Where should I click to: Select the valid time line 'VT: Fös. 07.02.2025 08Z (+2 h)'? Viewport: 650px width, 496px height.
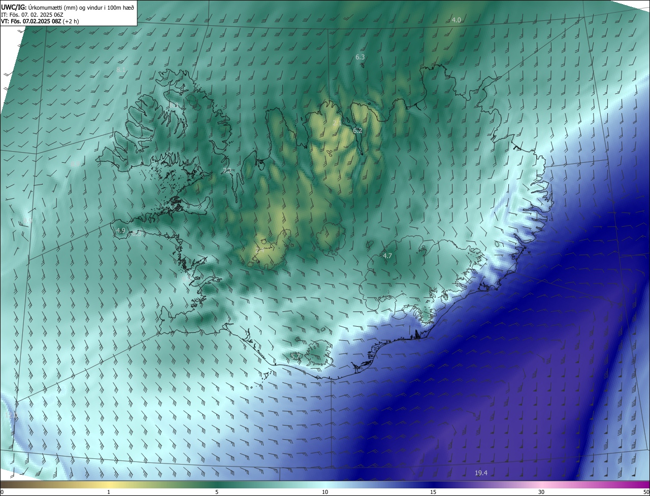pyautogui.click(x=40, y=21)
